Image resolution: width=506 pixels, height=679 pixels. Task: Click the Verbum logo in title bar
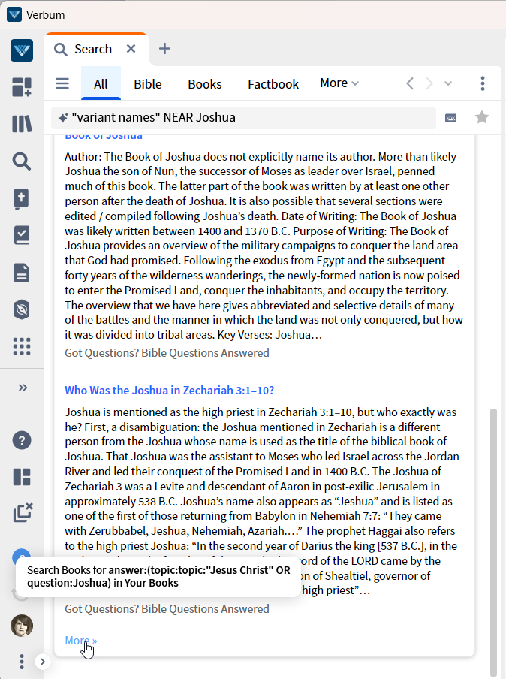pyautogui.click(x=14, y=14)
